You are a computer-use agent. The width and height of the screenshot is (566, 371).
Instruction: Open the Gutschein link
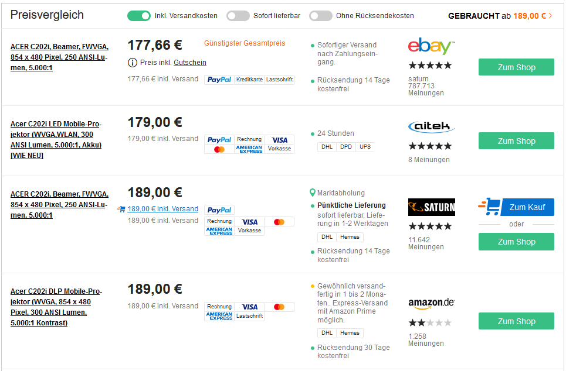(x=190, y=63)
